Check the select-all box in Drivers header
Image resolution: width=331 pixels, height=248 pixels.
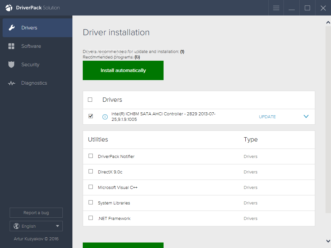tap(91, 99)
